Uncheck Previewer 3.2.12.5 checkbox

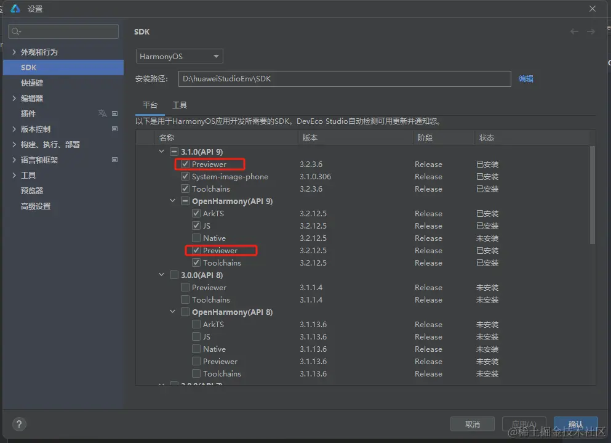(x=196, y=251)
